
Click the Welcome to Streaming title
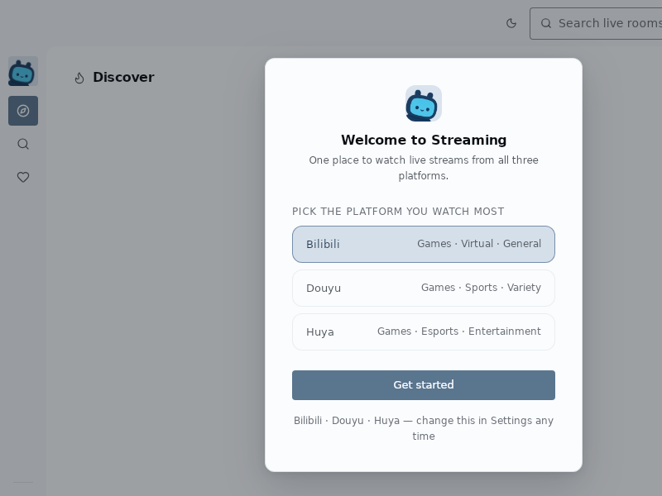tap(424, 140)
